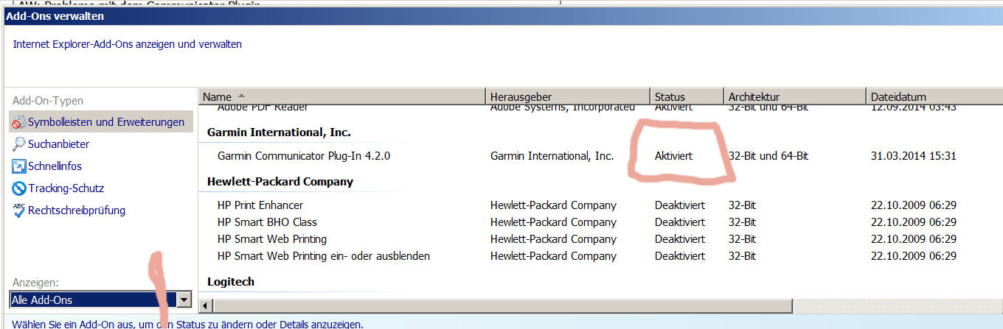Viewport: 1003px width, 329px height.
Task: Sort by Dateidatum column header
Action: pyautogui.click(x=934, y=96)
